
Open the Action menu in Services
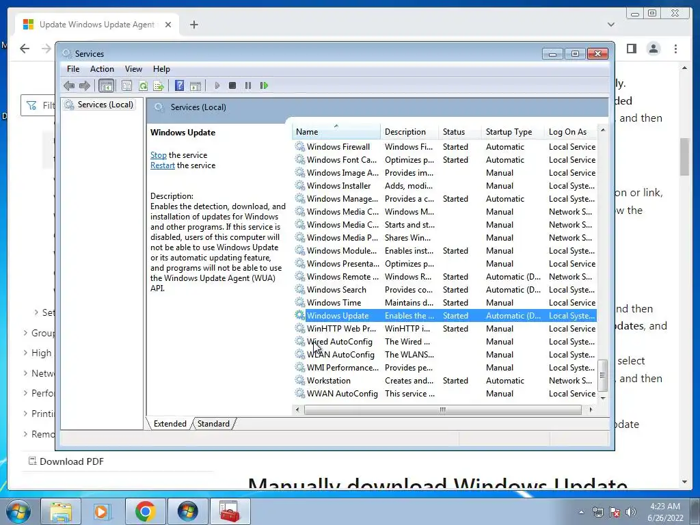102,69
